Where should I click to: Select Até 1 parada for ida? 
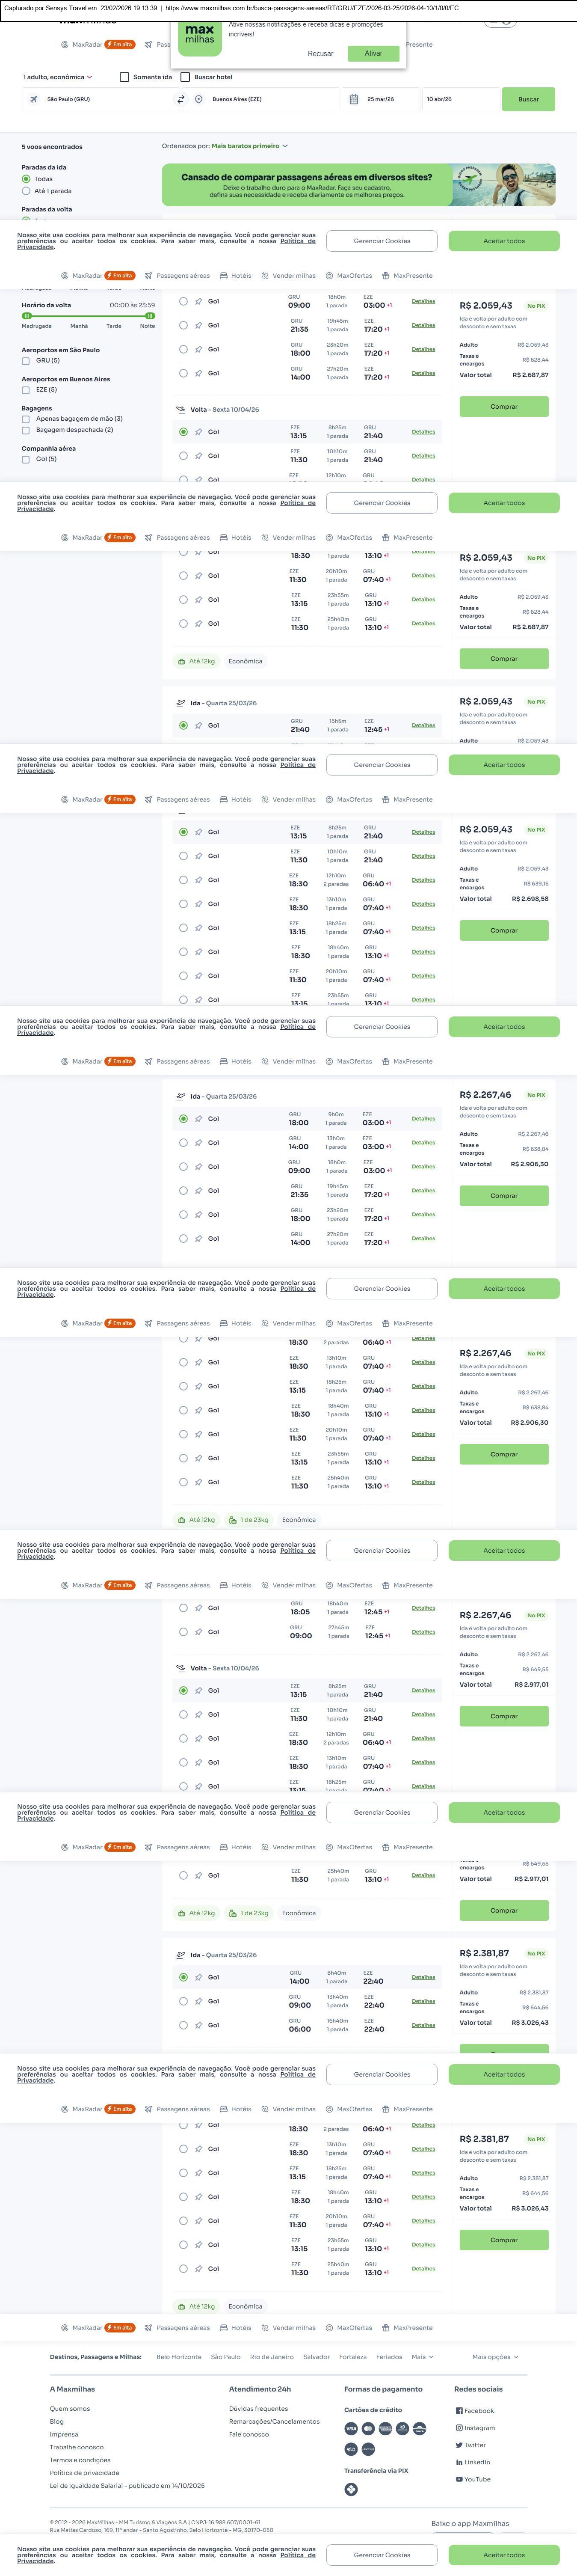coord(26,191)
